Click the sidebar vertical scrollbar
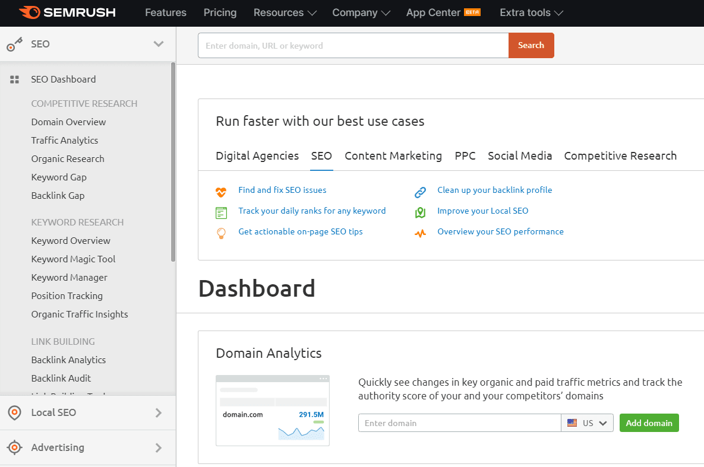The width and height of the screenshot is (704, 467). (173, 162)
